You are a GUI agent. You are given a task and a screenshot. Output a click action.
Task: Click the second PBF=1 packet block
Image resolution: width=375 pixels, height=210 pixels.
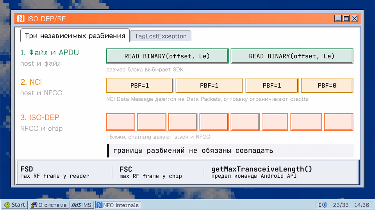click(x=209, y=86)
